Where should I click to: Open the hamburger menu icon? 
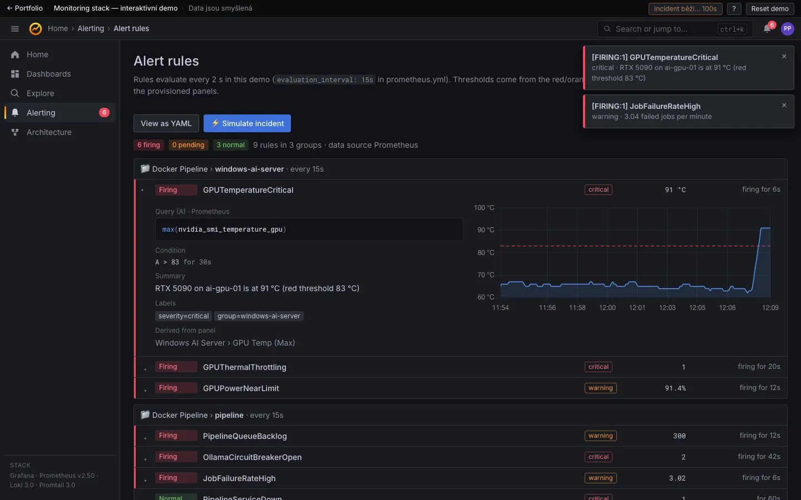(x=15, y=29)
